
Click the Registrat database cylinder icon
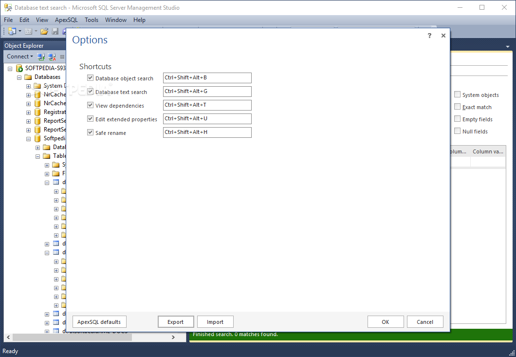point(37,113)
